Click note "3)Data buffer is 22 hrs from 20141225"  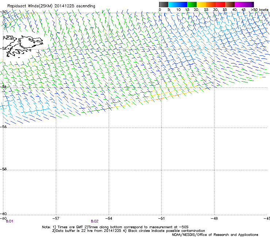tap(86, 231)
